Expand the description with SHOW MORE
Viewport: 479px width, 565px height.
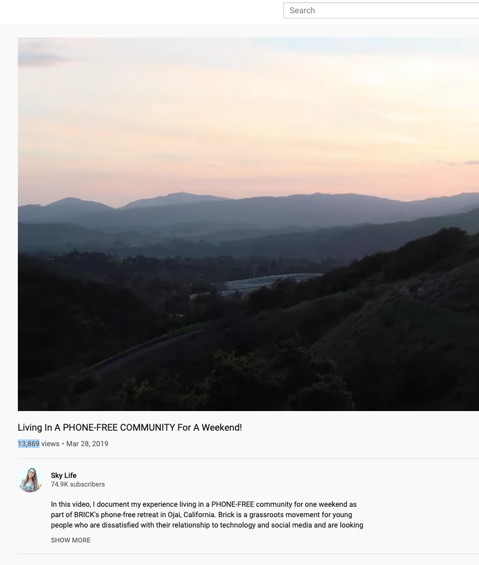click(x=71, y=540)
